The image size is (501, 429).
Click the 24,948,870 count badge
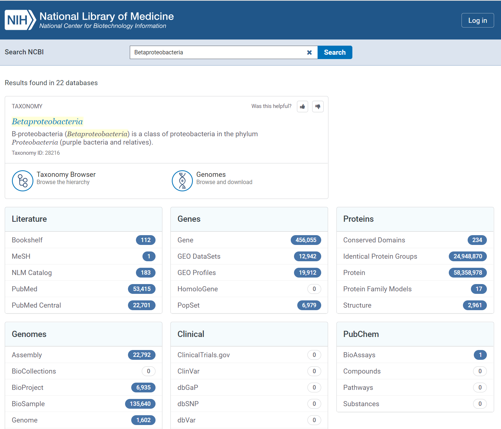click(468, 256)
